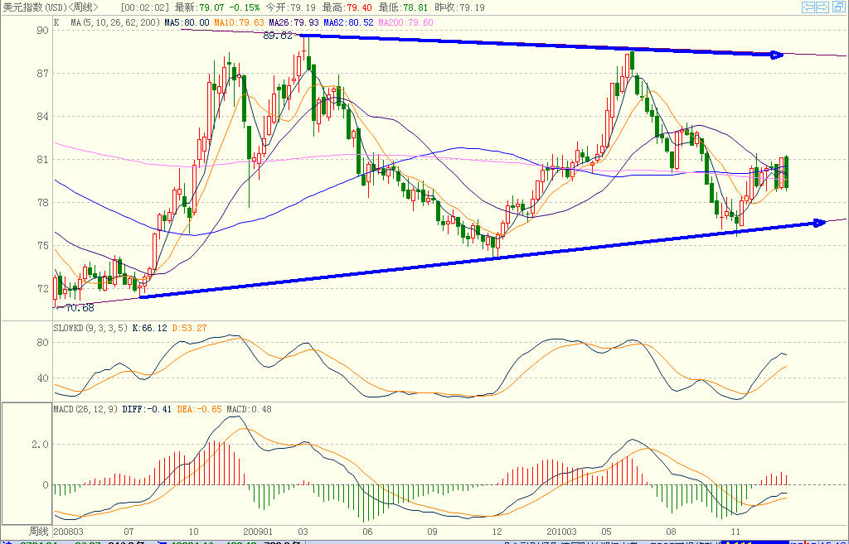The width and height of the screenshot is (849, 544).
Task: Click the 200803 date axis label
Action: (68, 532)
